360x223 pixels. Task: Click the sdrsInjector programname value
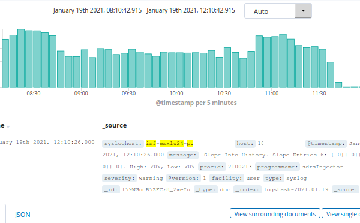[322, 167]
